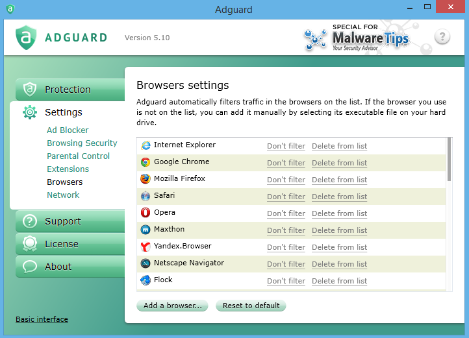Click the Protection shield icon
The width and height of the screenshot is (469, 338).
(30, 89)
